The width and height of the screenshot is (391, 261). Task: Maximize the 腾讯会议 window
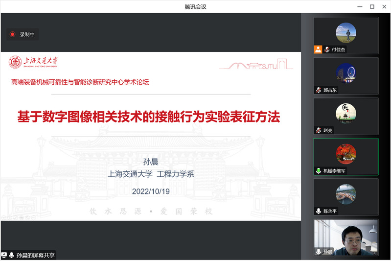(x=372, y=6)
